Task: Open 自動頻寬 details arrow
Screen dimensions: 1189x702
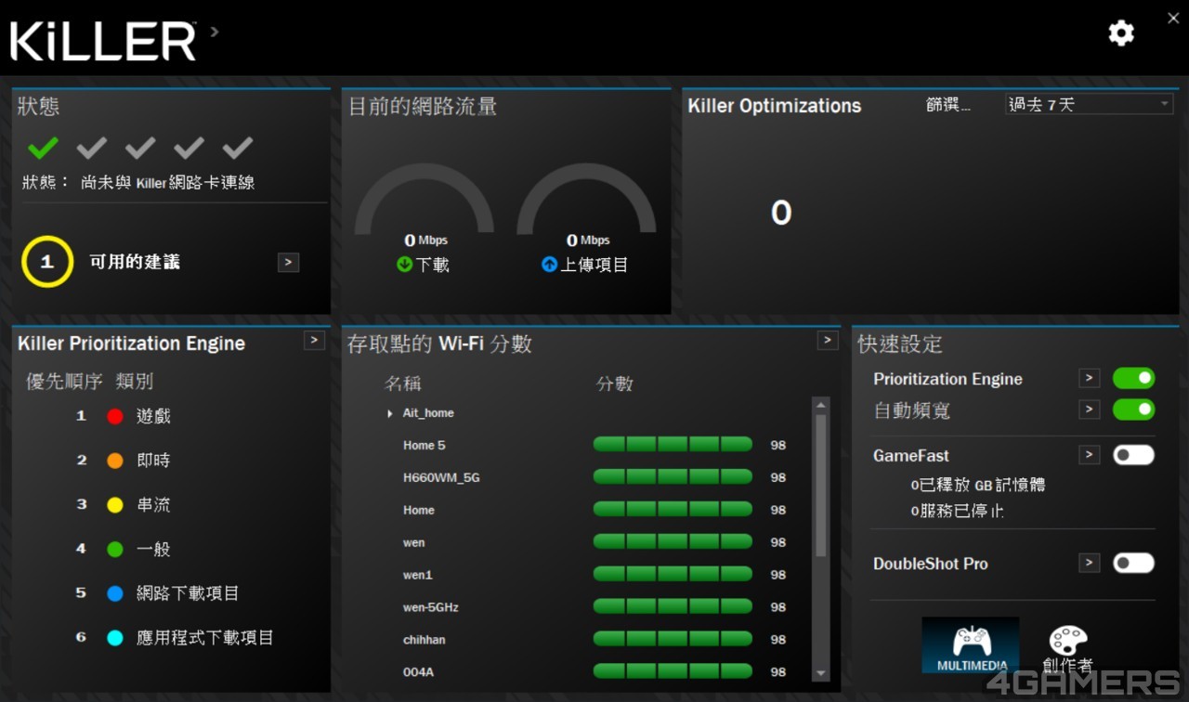Action: tap(1090, 409)
